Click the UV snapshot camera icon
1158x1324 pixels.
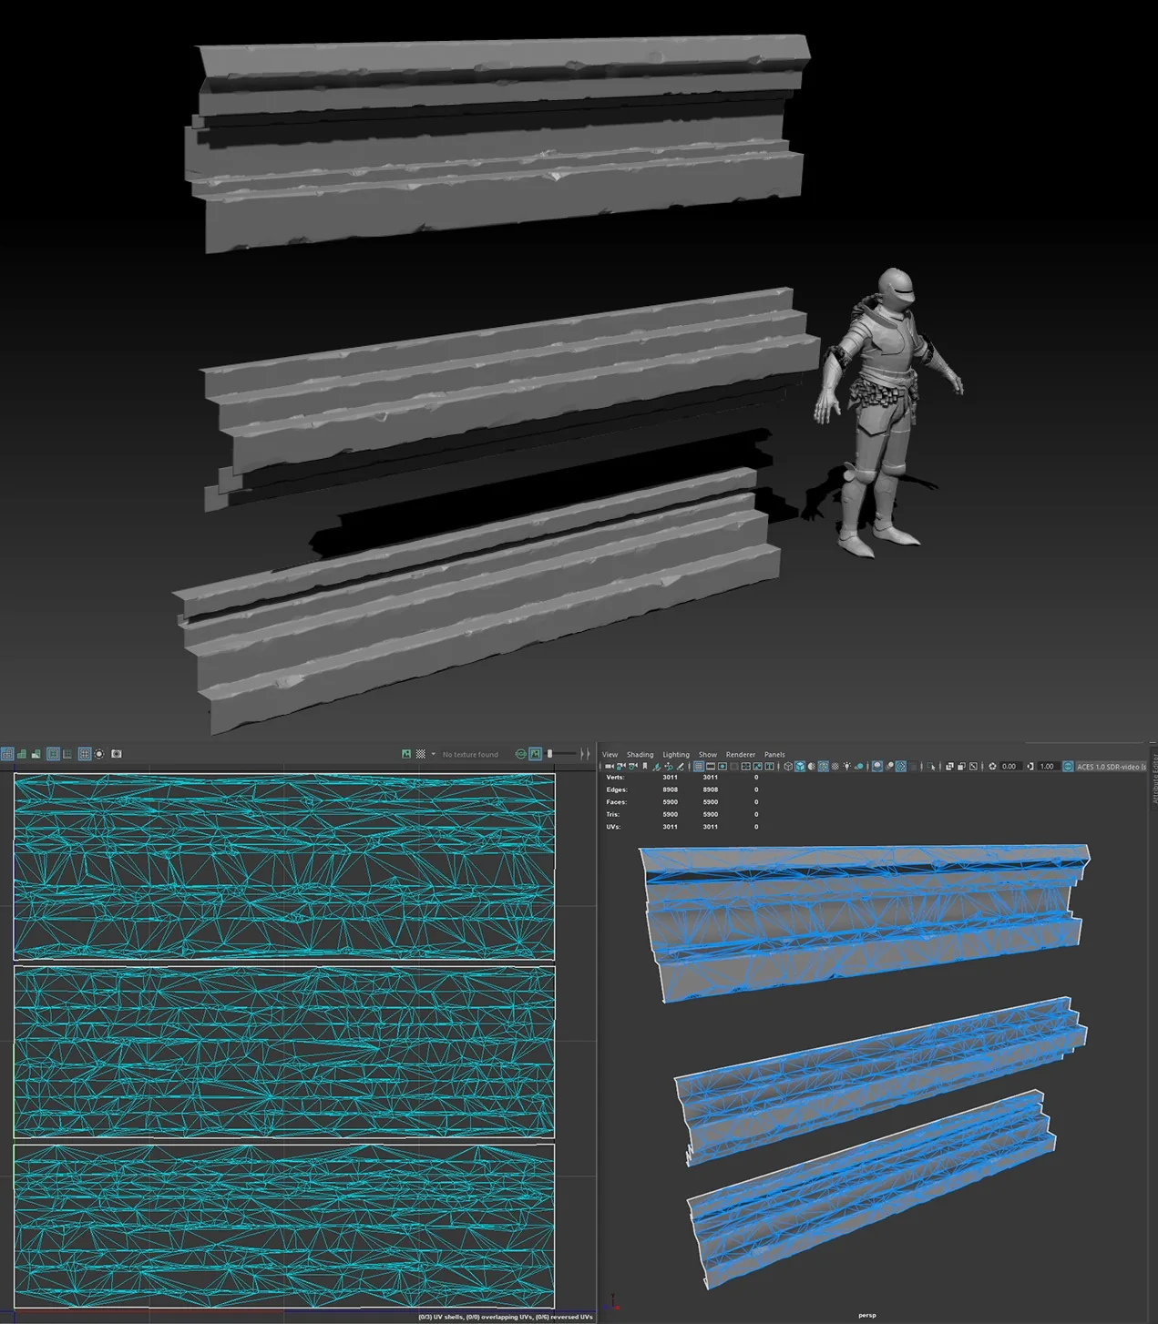(117, 754)
